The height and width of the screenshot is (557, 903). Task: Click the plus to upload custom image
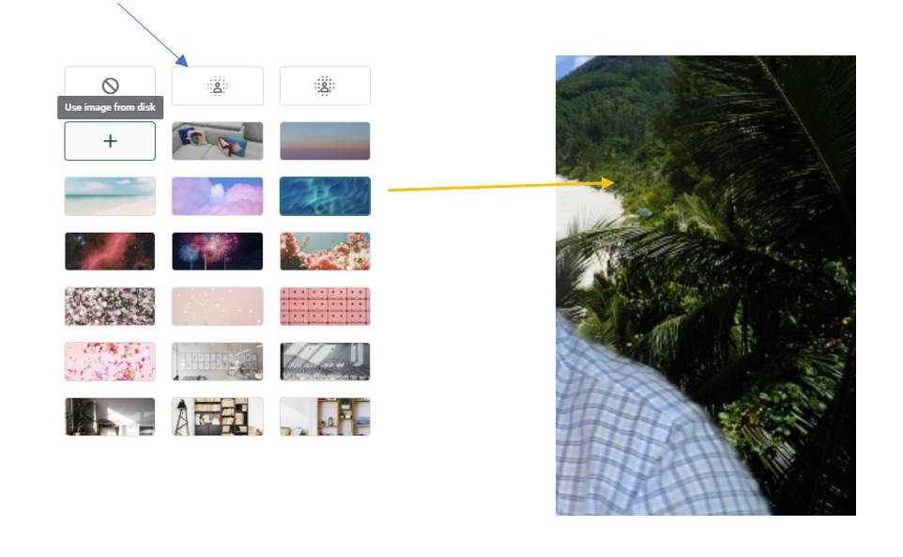point(110,141)
